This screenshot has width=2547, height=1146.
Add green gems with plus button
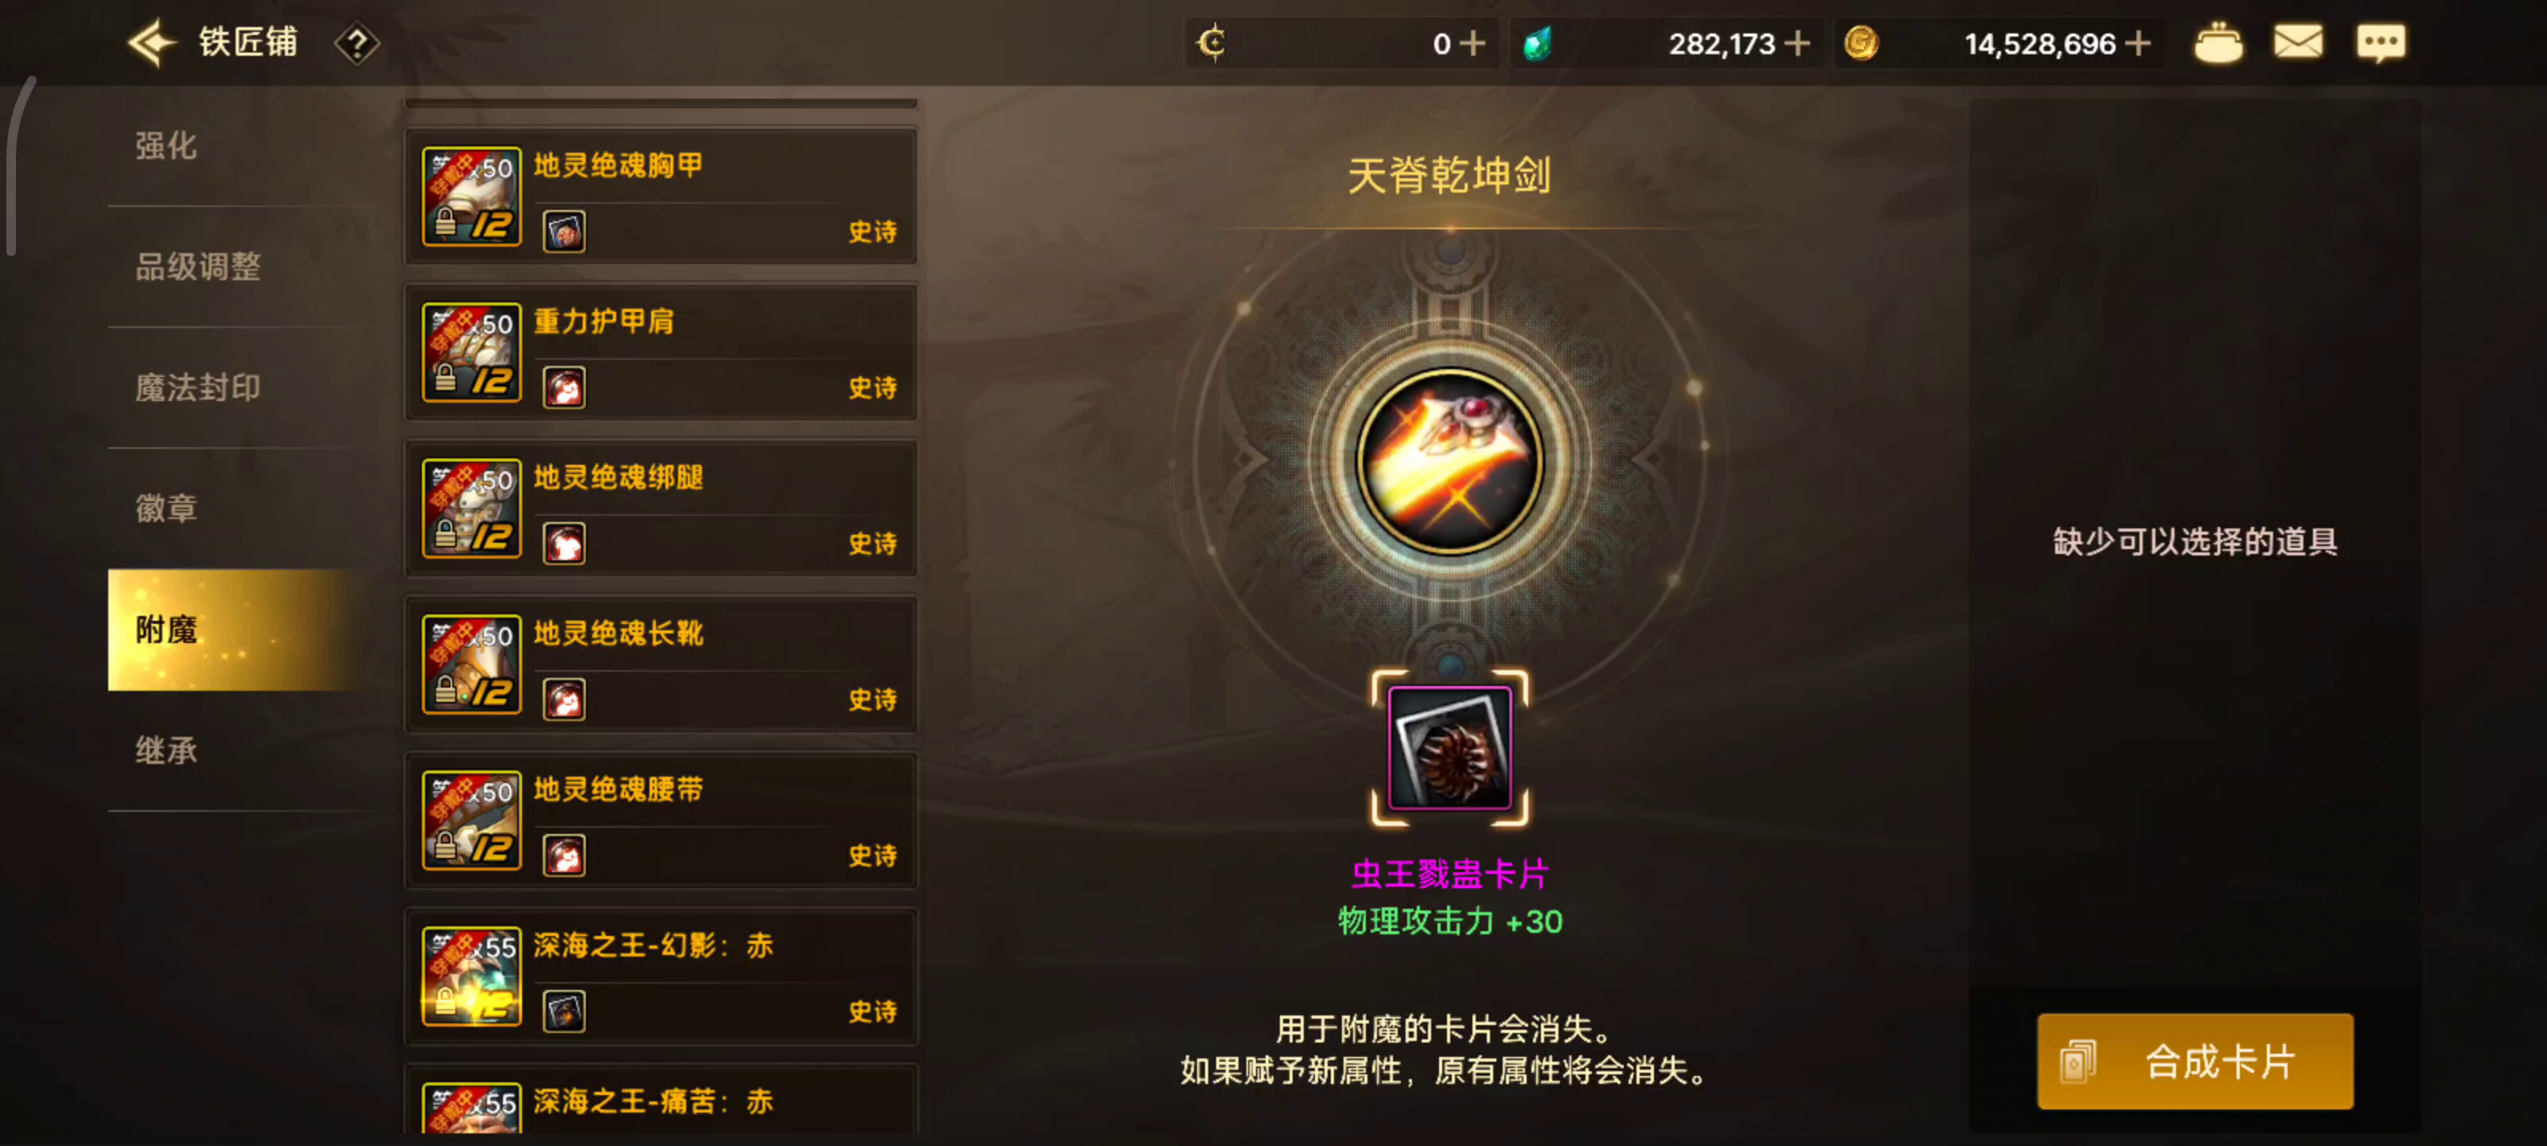click(x=1797, y=44)
